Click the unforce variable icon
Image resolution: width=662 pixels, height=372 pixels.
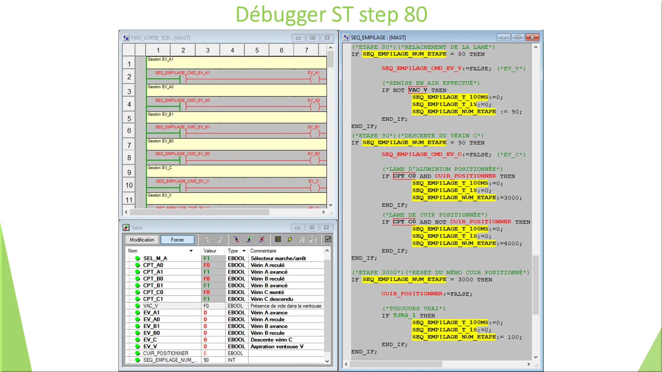261,239
